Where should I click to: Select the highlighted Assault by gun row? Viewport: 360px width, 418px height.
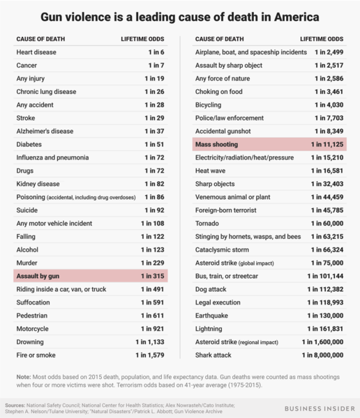pyautogui.click(x=91, y=276)
